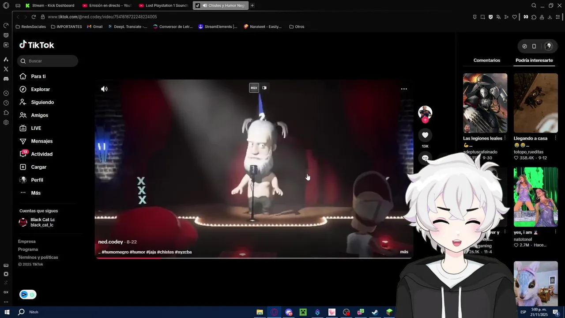Click the address bar URL
Viewport: 565px width, 318px height.
click(102, 17)
